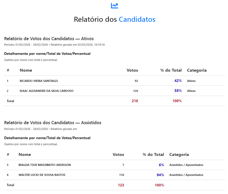228x194 pixels.
Task: Click the blue "Candidatos" title word
Action: point(137,19)
